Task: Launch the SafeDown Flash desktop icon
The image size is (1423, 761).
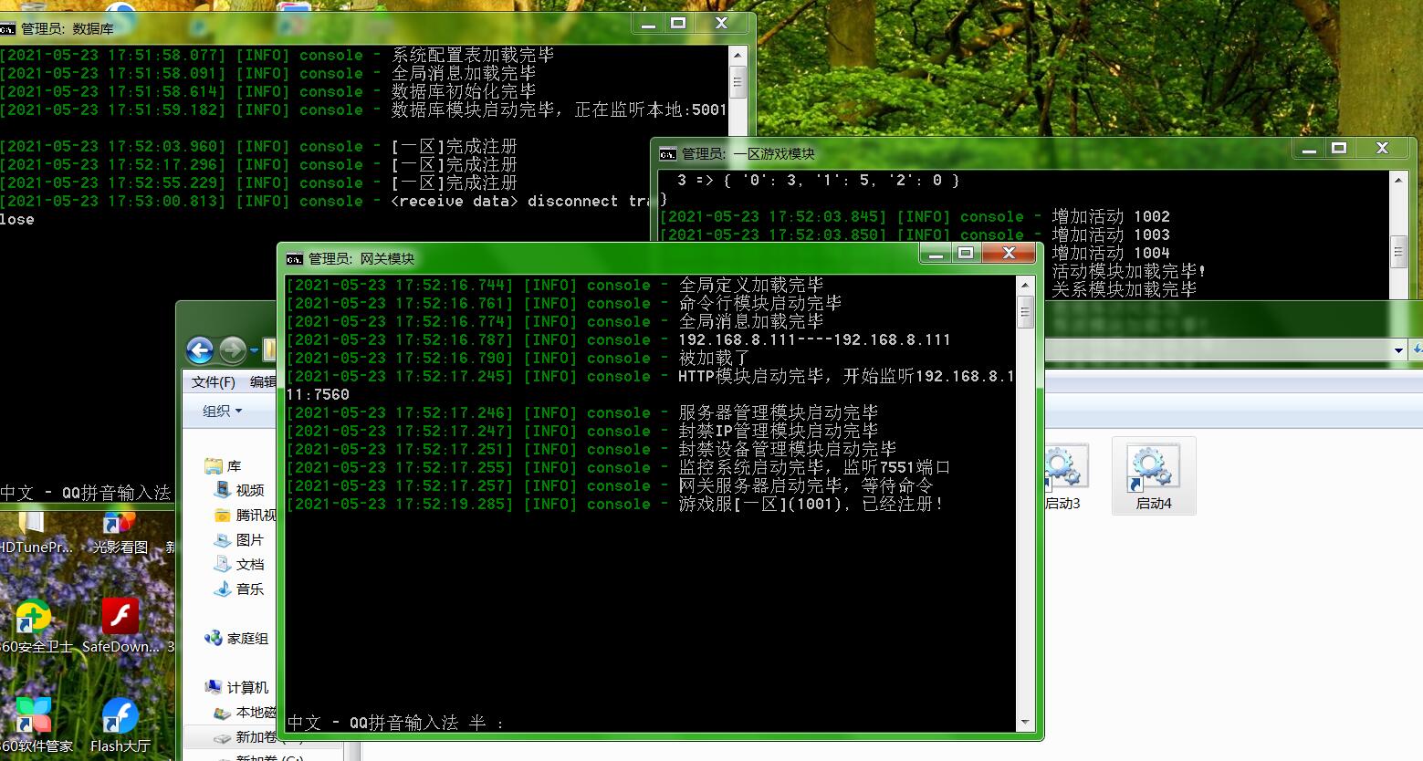Action: pos(120,626)
